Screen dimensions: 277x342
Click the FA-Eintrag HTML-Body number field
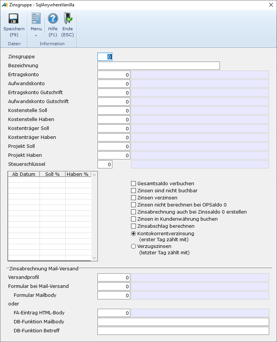tap(114, 313)
